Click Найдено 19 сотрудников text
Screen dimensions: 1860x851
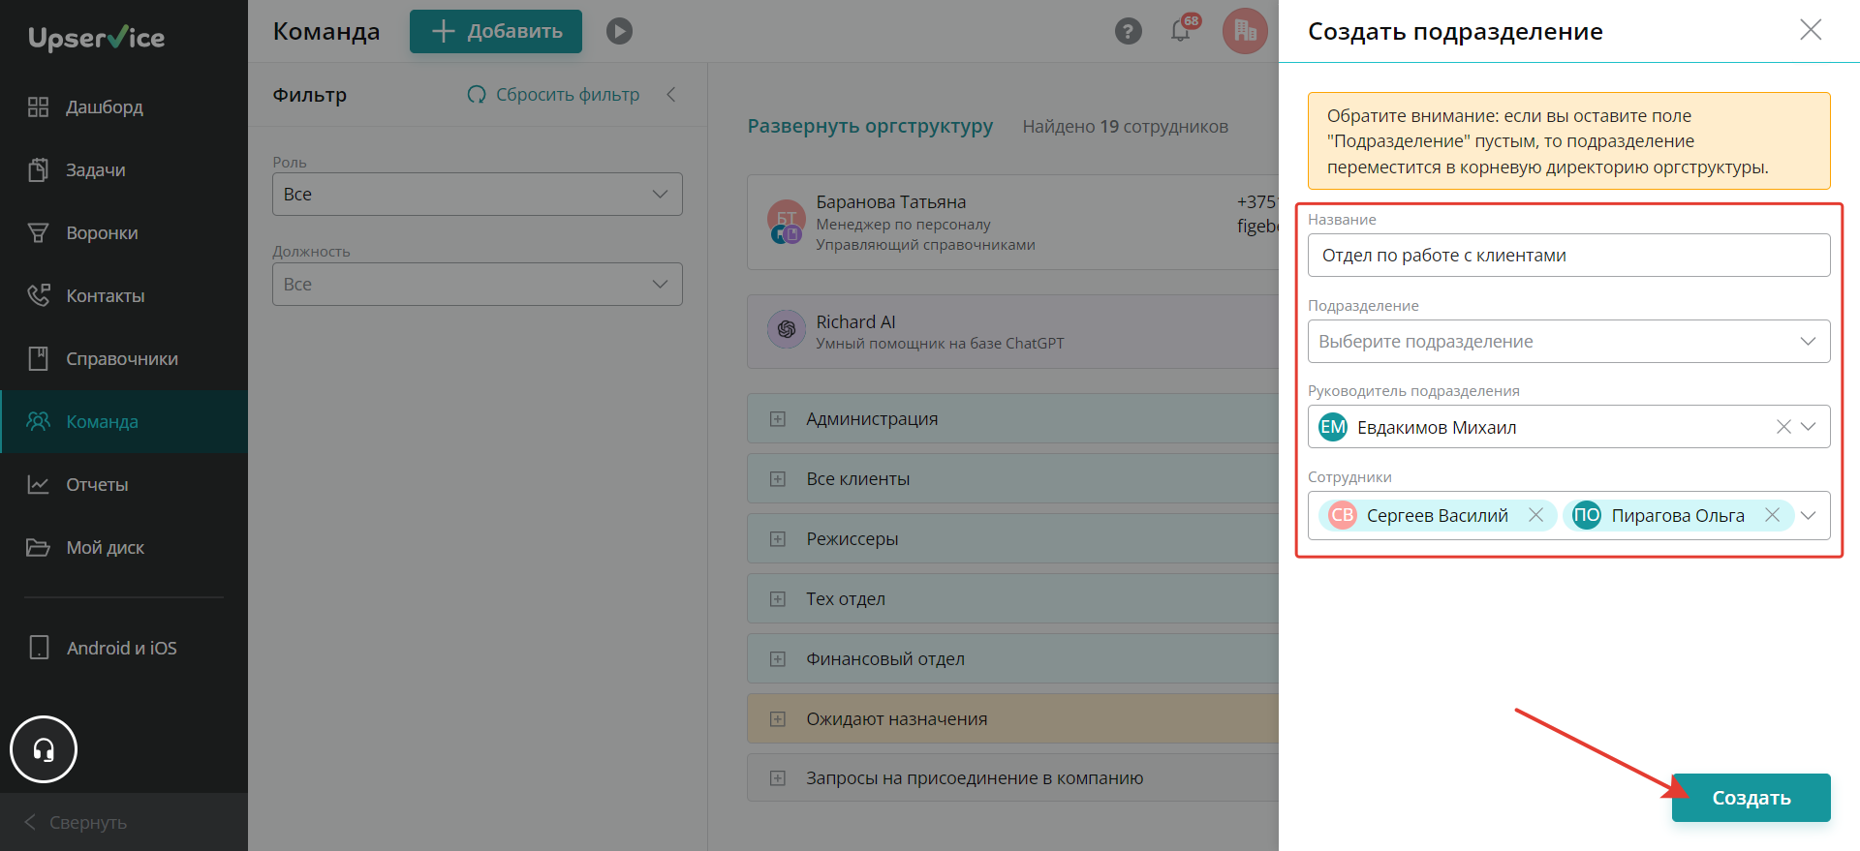click(x=1126, y=126)
